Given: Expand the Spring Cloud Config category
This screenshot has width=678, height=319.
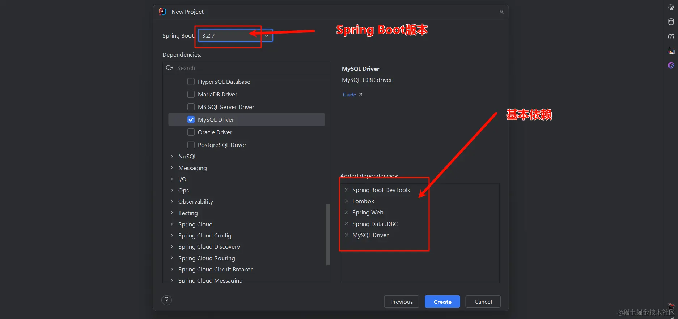Looking at the screenshot, I should point(172,235).
